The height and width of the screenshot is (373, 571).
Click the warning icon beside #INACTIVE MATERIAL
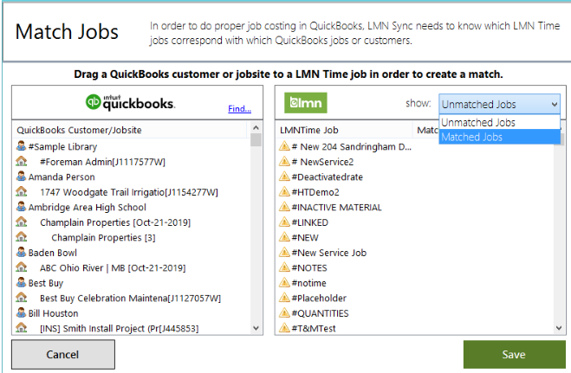click(284, 207)
